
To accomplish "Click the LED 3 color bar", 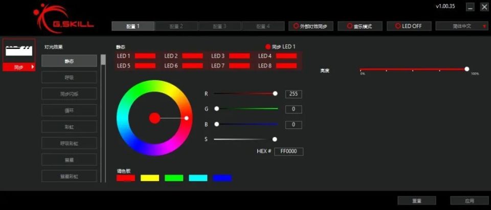I will [239, 56].
